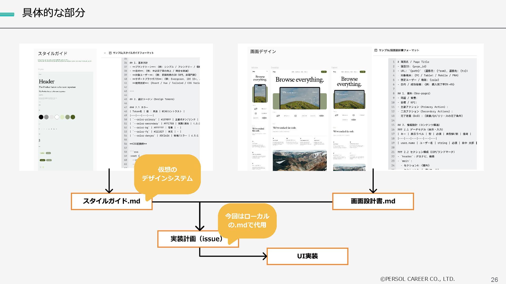
Task: Select the black color swatch in style guide
Action: point(41,117)
